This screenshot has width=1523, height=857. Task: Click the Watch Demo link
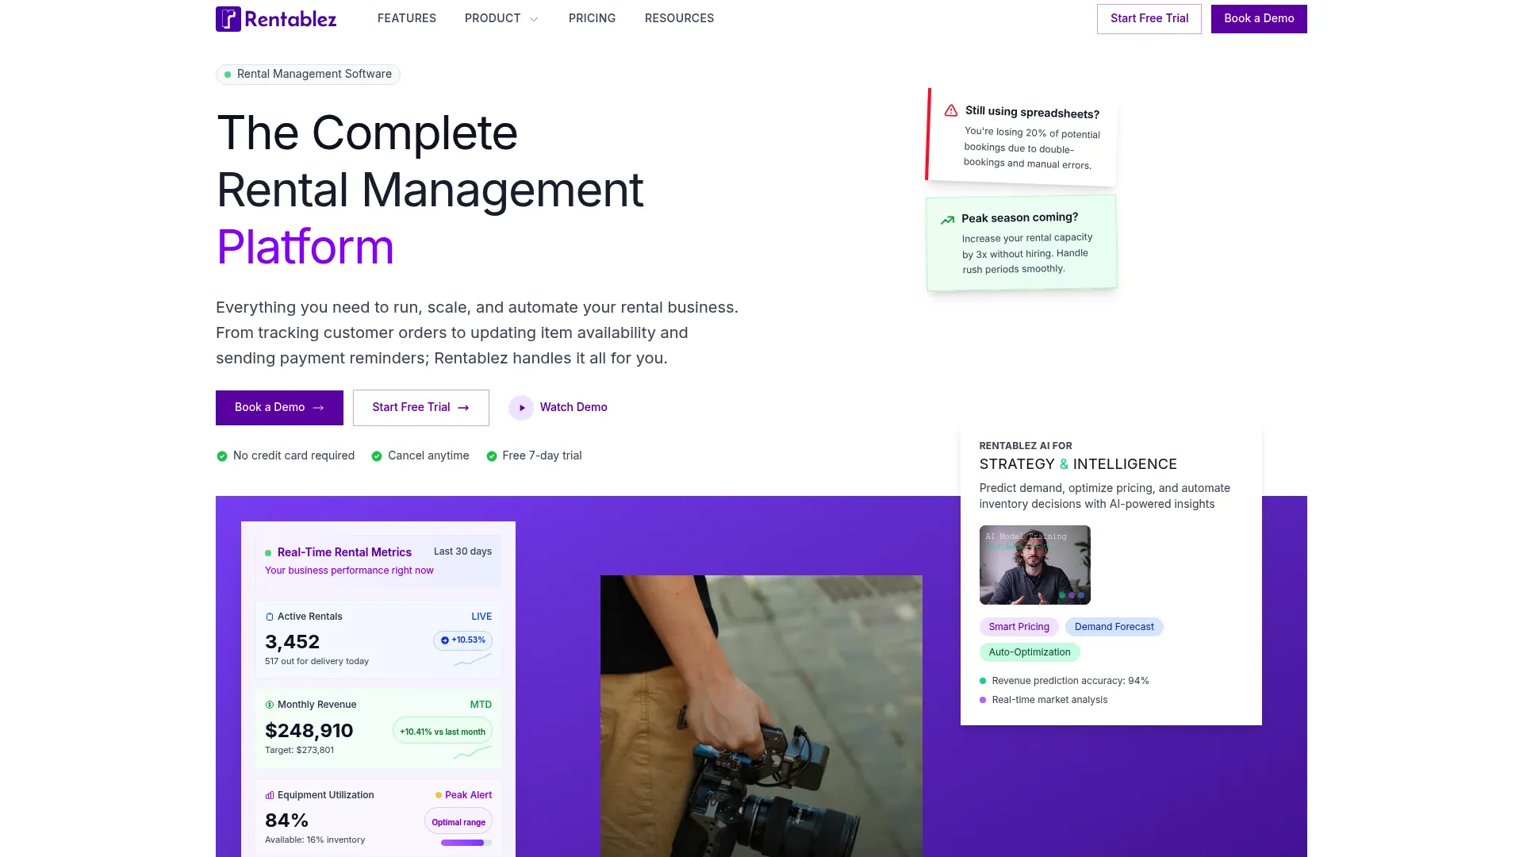574,407
